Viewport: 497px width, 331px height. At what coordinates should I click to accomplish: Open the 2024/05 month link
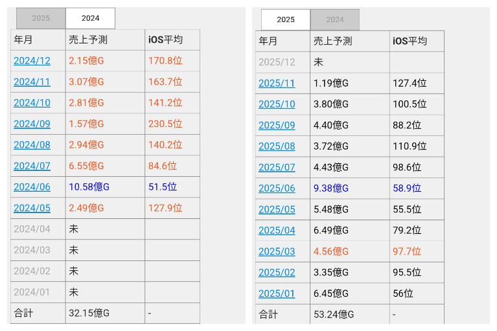tap(32, 208)
